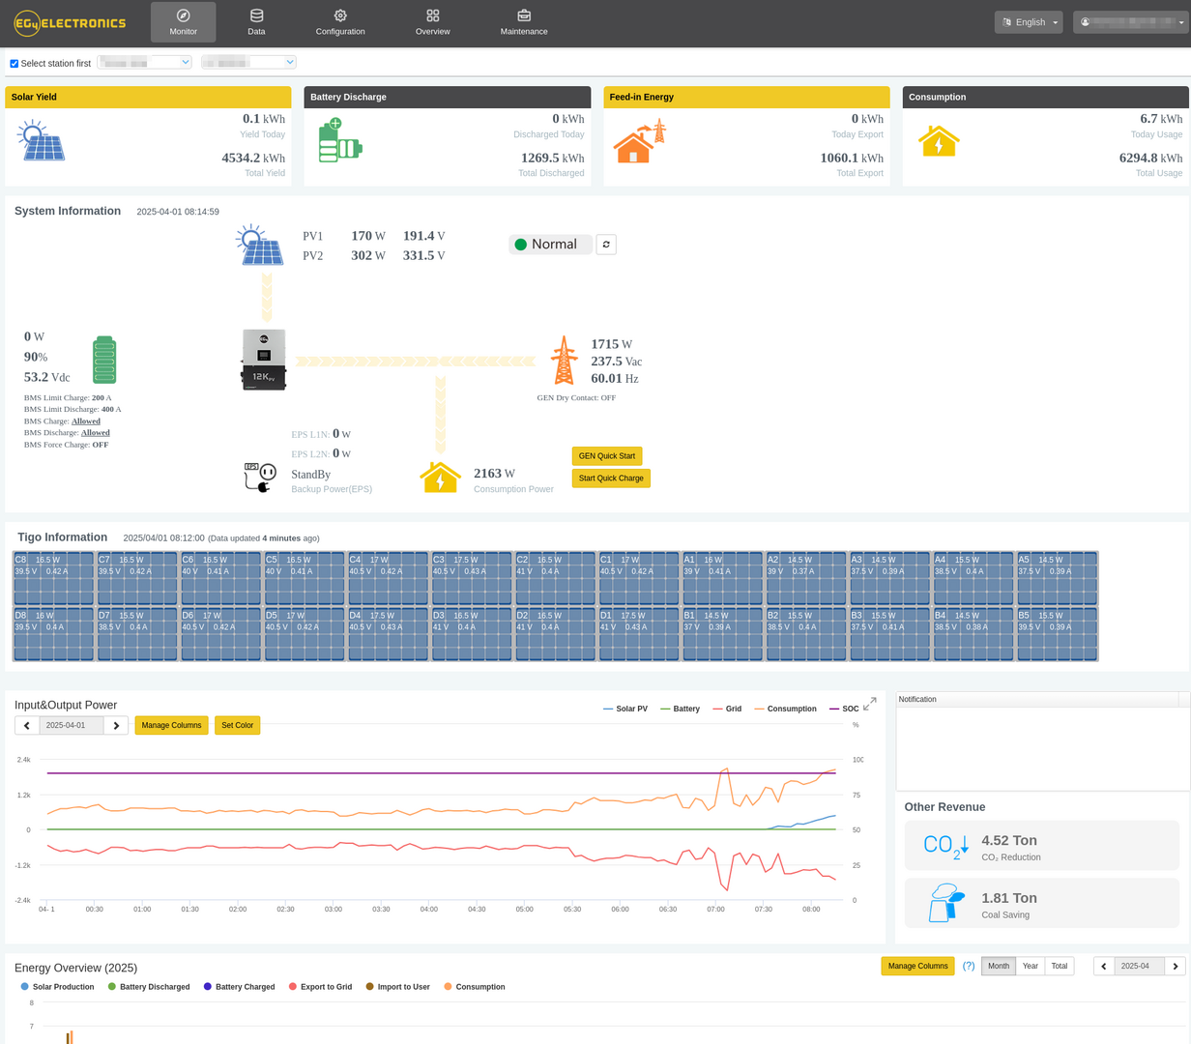Open the Data tab
This screenshot has height=1044, width=1191.
point(256,22)
